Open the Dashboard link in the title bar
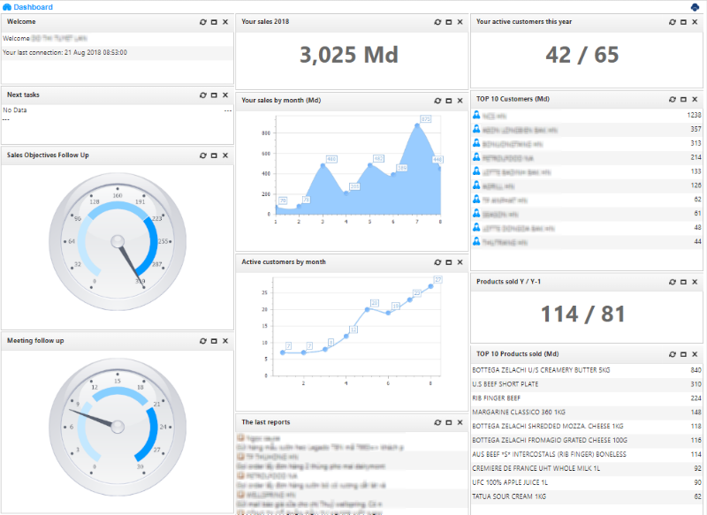The height and width of the screenshot is (515, 707). click(x=34, y=6)
